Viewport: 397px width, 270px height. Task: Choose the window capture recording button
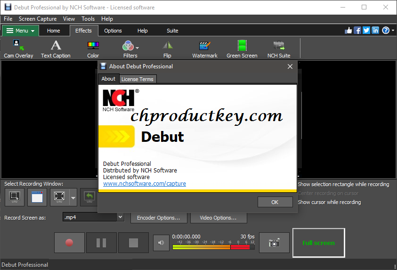[37, 197]
